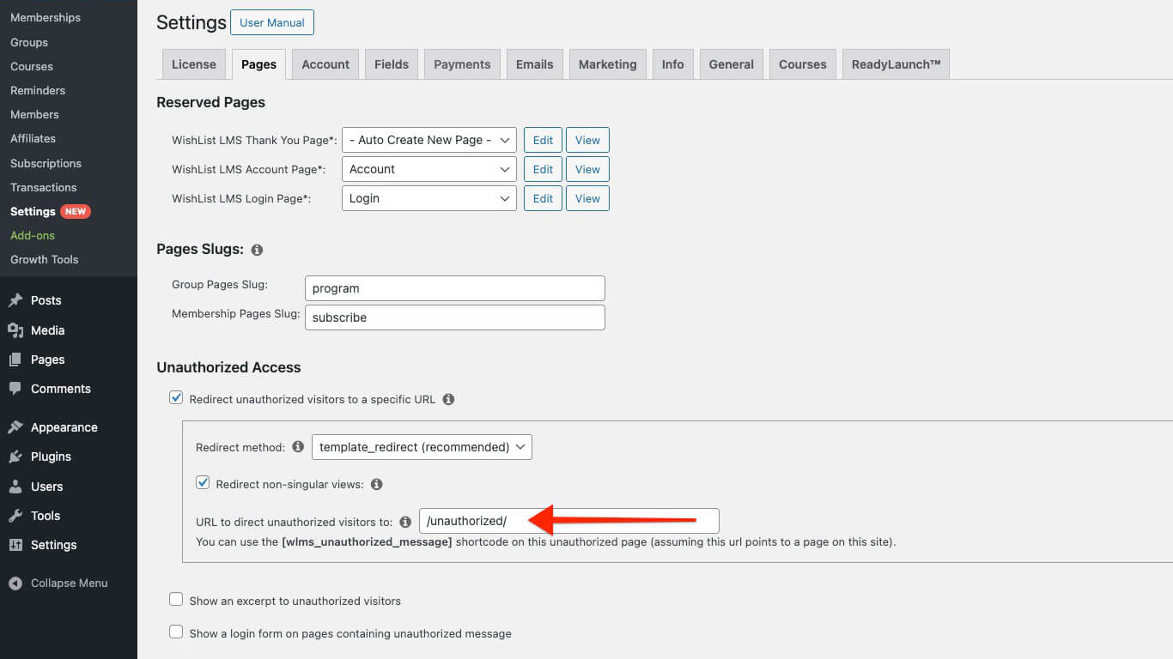Click the User Manual button
1173x659 pixels.
tap(271, 22)
